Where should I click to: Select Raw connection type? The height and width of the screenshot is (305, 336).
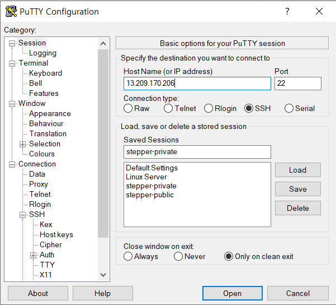coord(136,108)
